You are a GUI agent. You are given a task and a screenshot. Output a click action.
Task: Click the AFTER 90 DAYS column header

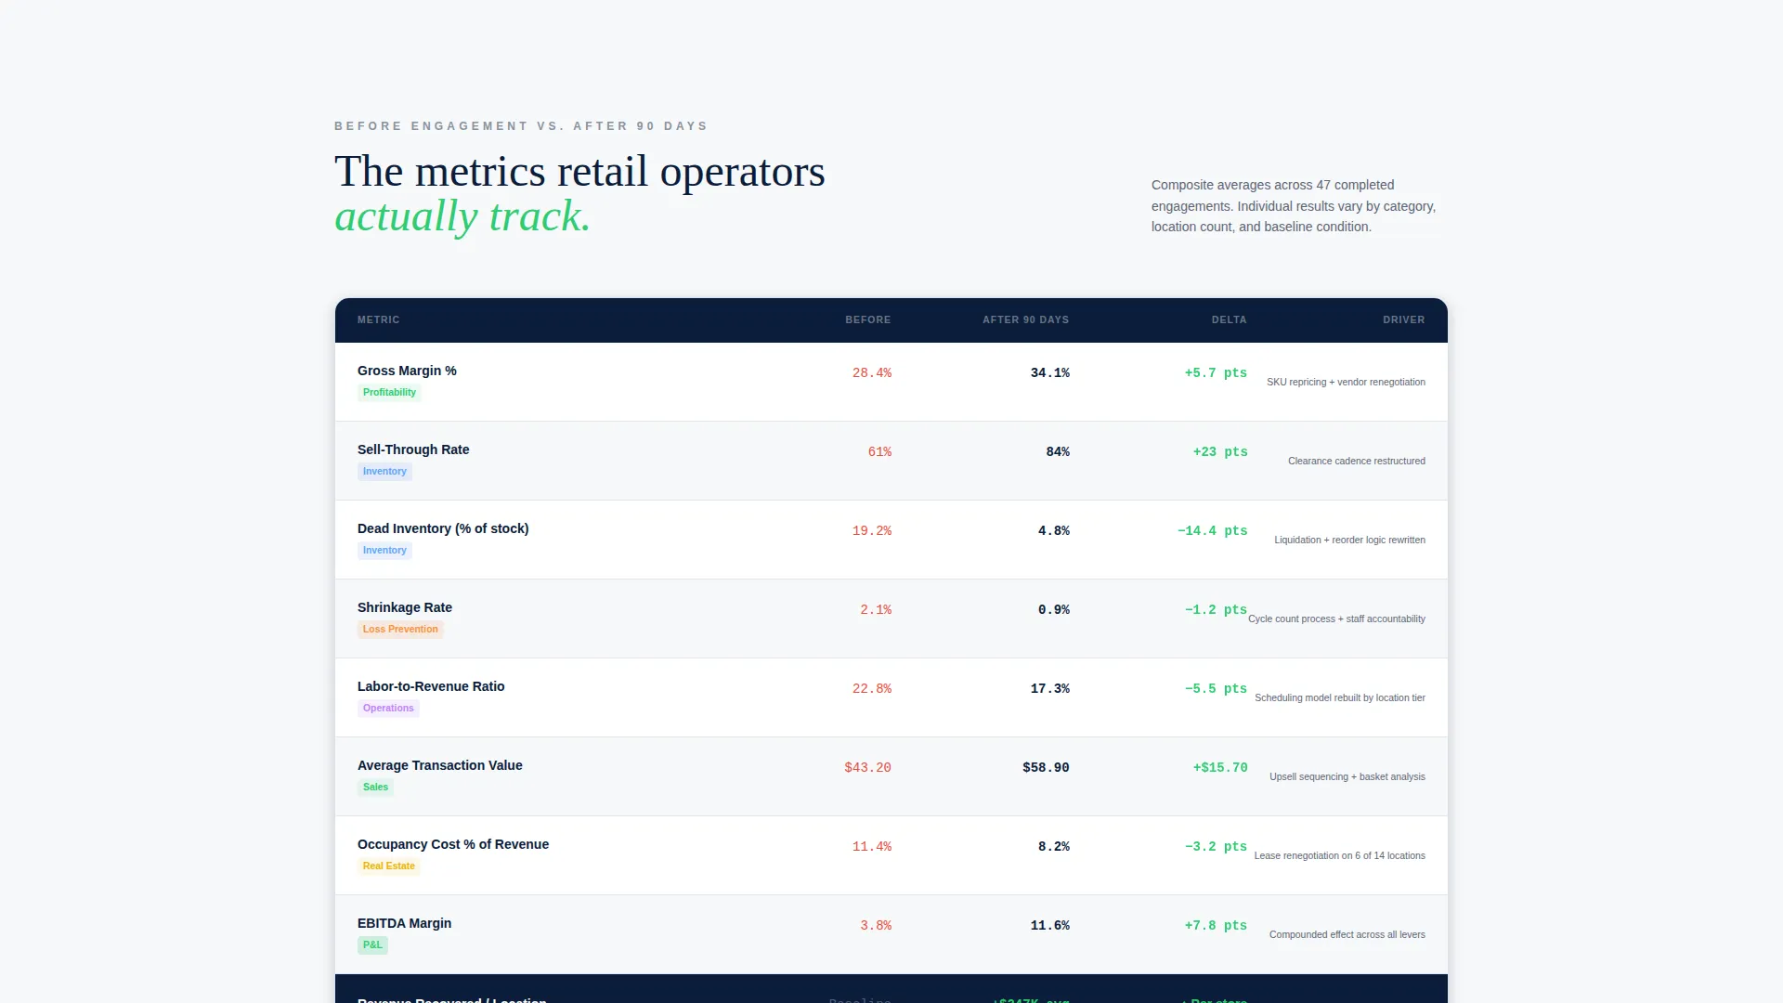pos(1025,319)
